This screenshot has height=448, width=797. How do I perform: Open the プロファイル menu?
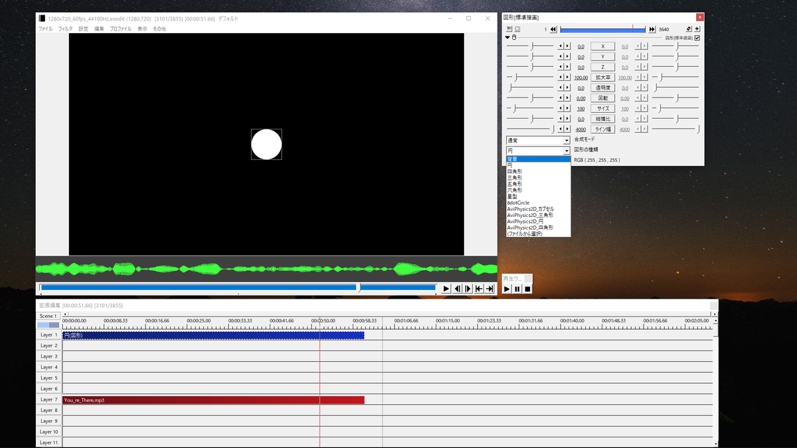tap(121, 29)
